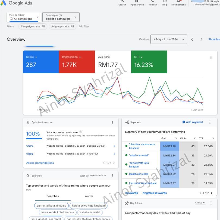Expand the All campaigns view dropdown
Image resolution: width=220 pixels, height=220 pixels.
[24, 17]
